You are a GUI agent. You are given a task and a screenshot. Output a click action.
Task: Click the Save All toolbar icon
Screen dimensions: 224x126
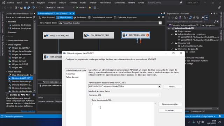29,8
